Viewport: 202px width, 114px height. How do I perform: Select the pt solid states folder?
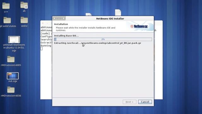7,20
